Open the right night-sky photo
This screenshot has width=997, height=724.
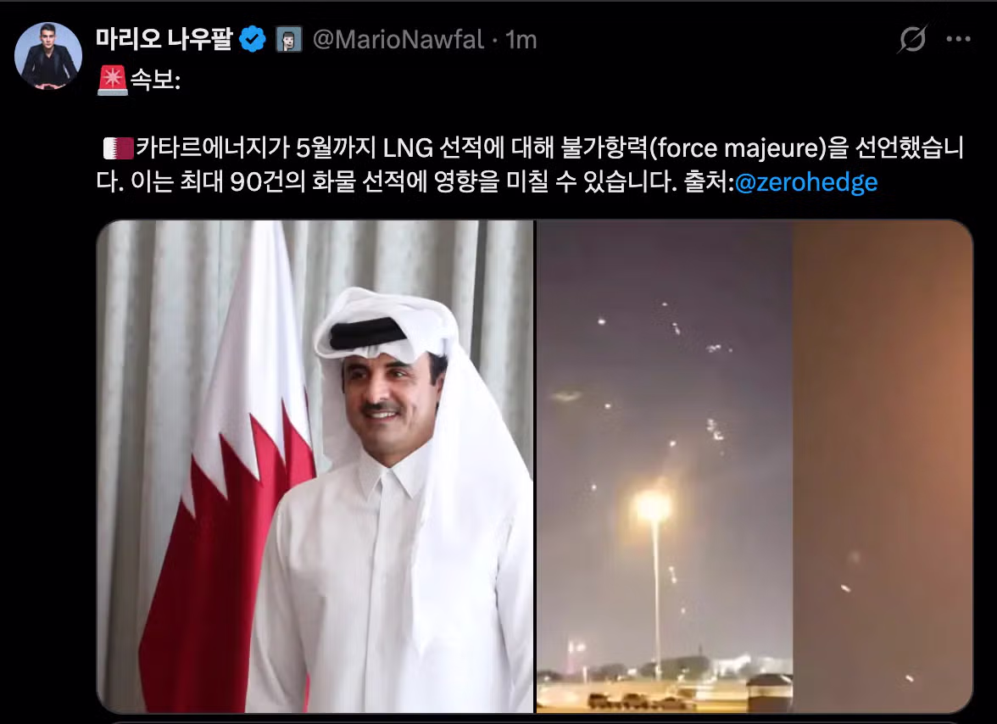click(x=755, y=466)
